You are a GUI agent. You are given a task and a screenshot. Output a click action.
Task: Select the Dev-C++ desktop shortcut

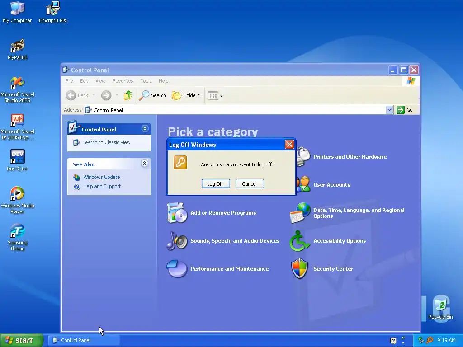(x=18, y=160)
